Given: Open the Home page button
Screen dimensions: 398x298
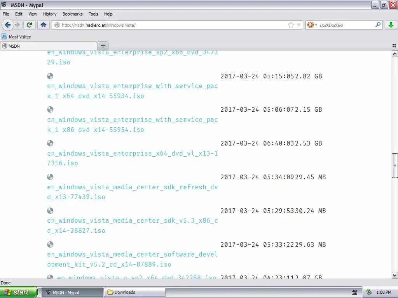Looking at the screenshot, I should point(44,25).
